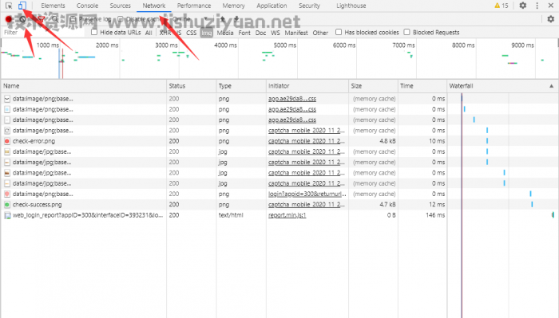559x318 pixels.
Task: Open Network settings gear icon
Action: [x=550, y=19]
